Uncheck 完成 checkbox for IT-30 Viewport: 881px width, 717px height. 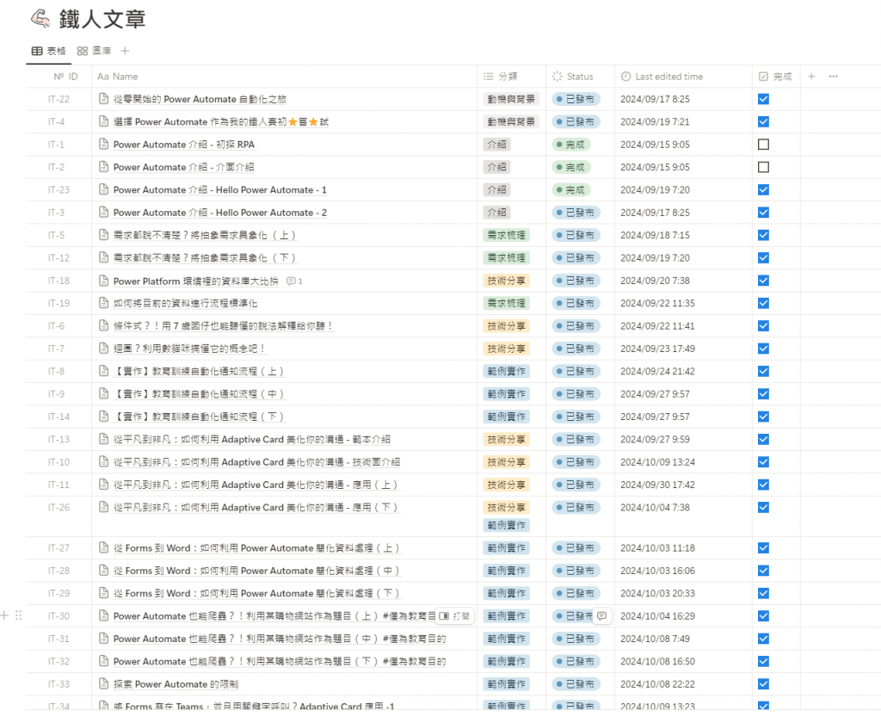pyautogui.click(x=763, y=615)
